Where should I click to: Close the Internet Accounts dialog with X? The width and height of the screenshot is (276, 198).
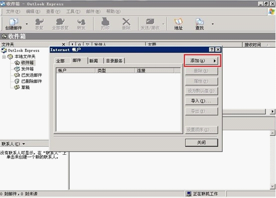pyautogui.click(x=218, y=50)
